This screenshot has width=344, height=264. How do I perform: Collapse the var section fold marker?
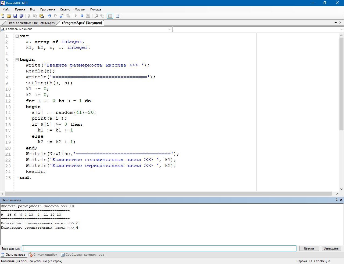17,36
